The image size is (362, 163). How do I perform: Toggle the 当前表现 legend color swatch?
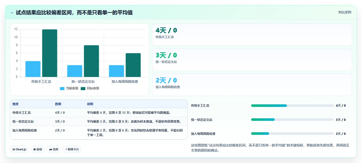tap(62, 88)
